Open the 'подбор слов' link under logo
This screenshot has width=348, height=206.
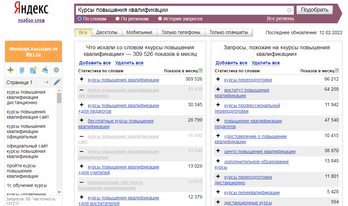(31, 21)
